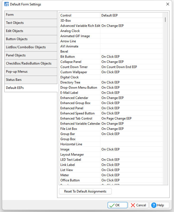Select the File List Box row

[x=111, y=129]
